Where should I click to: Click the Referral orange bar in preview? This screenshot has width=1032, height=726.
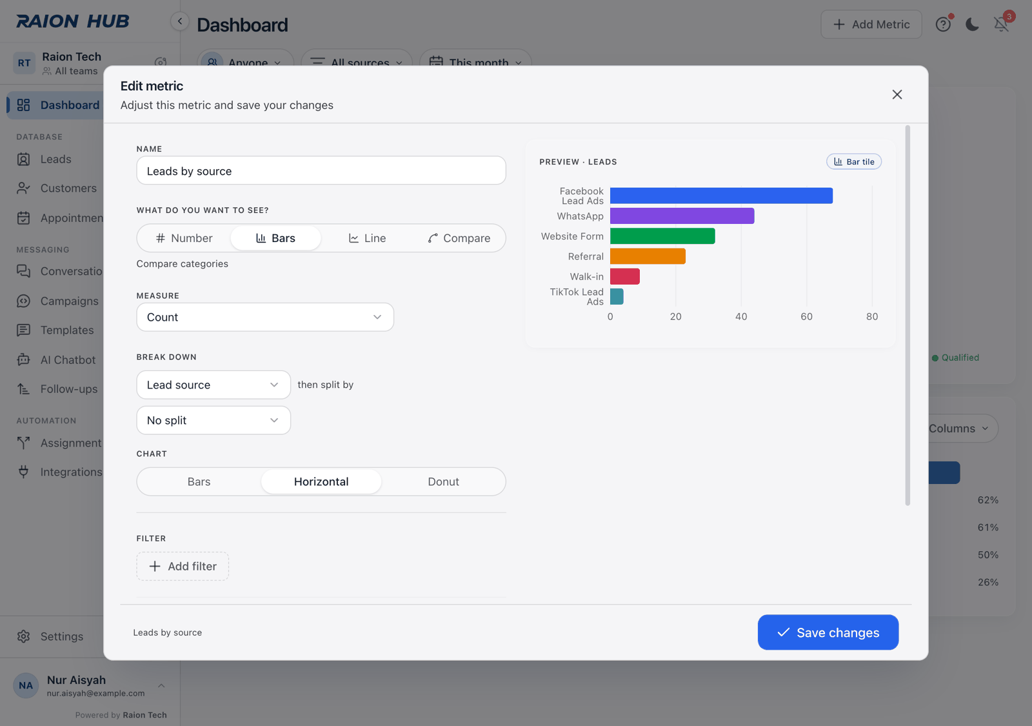point(648,256)
